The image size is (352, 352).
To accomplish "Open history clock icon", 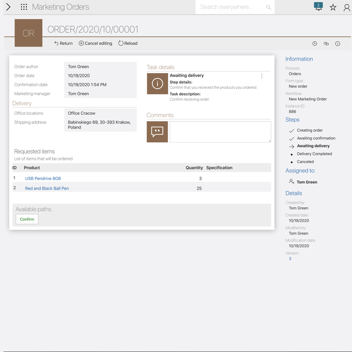I will tap(315, 44).
